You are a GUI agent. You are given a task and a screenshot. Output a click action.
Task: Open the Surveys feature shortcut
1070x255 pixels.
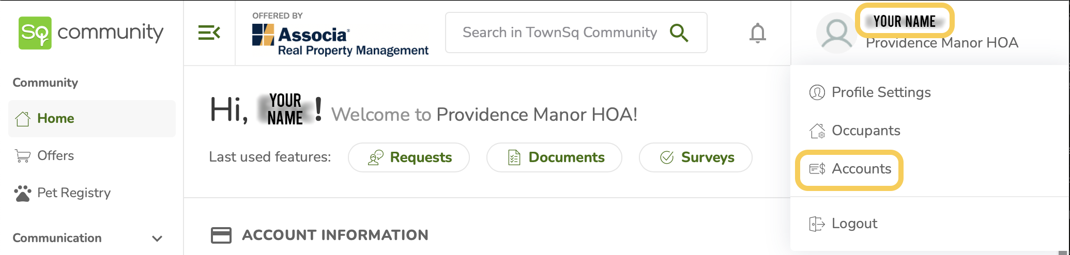(696, 157)
